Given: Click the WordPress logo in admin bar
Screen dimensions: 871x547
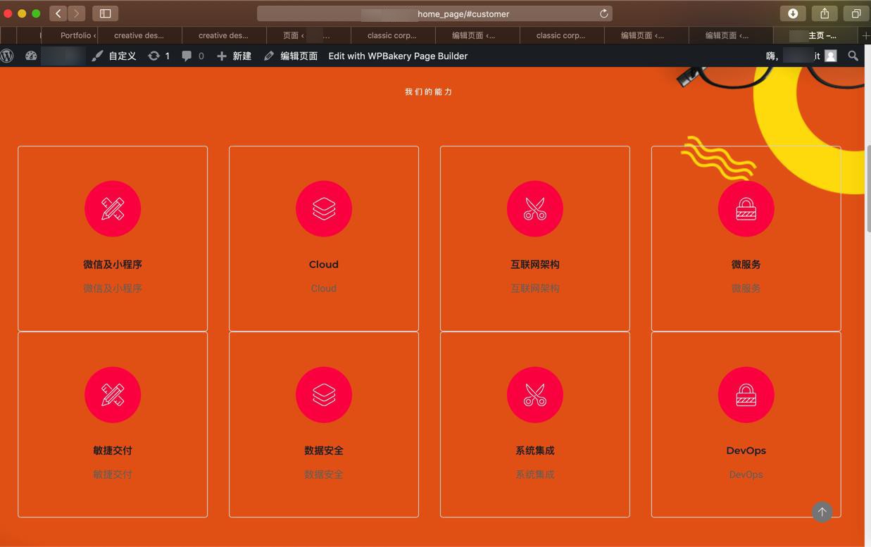Looking at the screenshot, I should (7, 56).
